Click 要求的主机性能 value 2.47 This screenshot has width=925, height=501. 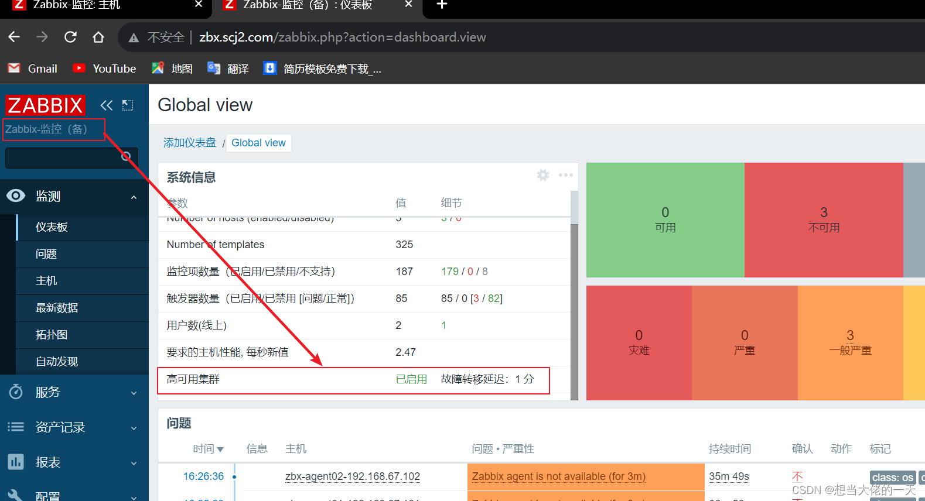click(x=405, y=352)
